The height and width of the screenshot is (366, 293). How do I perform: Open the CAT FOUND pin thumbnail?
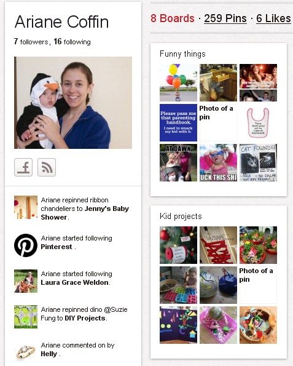click(x=258, y=162)
